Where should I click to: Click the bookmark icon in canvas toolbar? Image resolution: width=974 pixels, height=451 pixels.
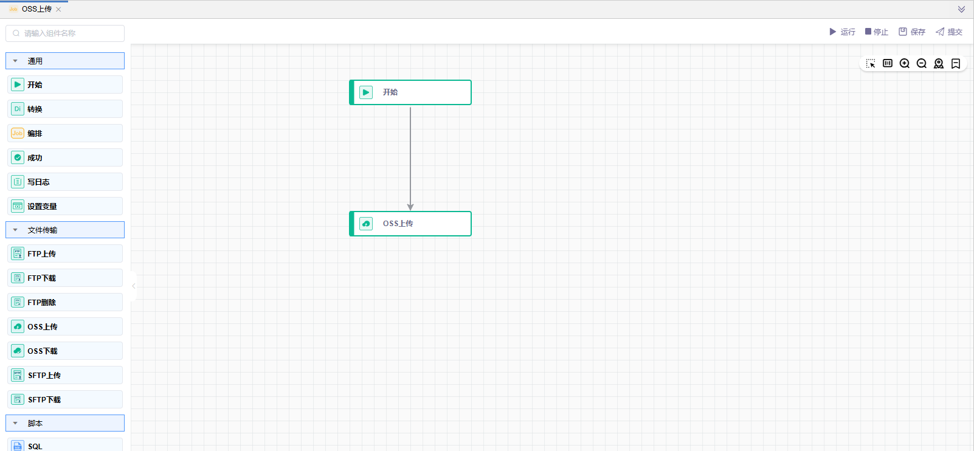click(956, 64)
